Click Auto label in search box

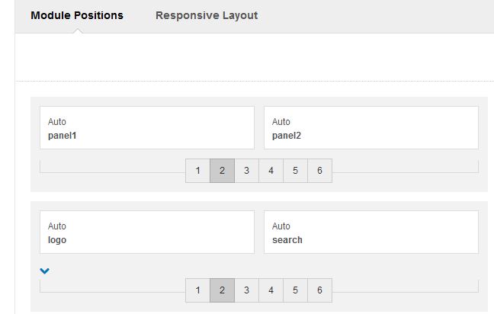(x=281, y=226)
